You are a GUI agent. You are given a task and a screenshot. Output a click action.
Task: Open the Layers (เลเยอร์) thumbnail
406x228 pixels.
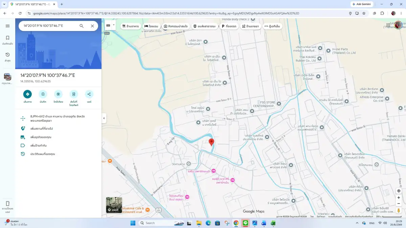[x=114, y=205]
